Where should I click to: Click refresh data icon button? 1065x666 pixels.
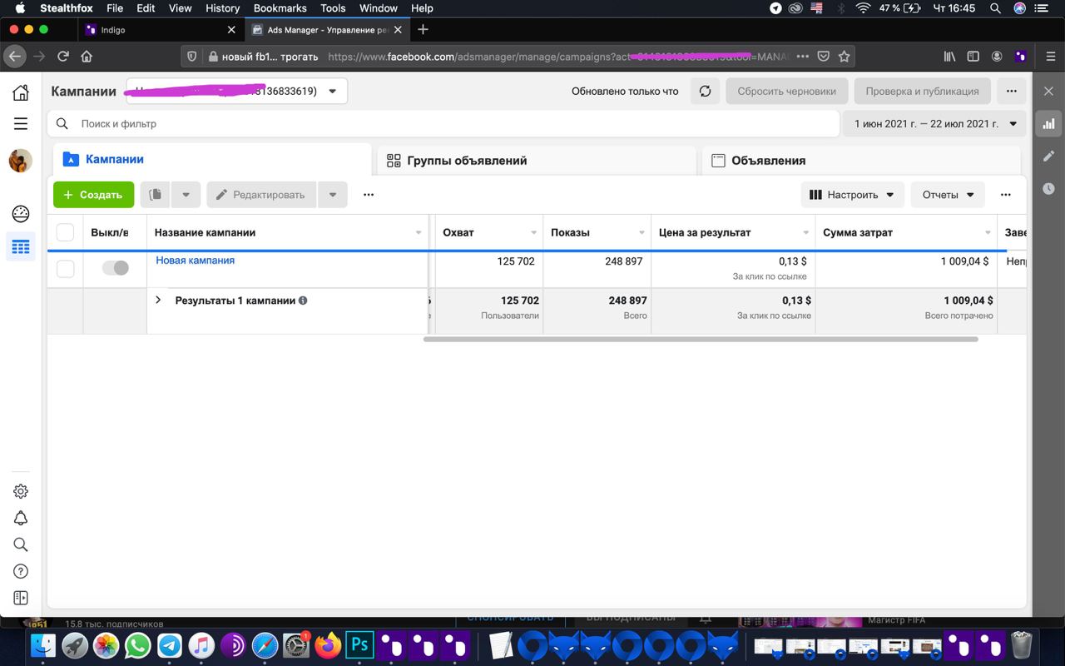[705, 91]
